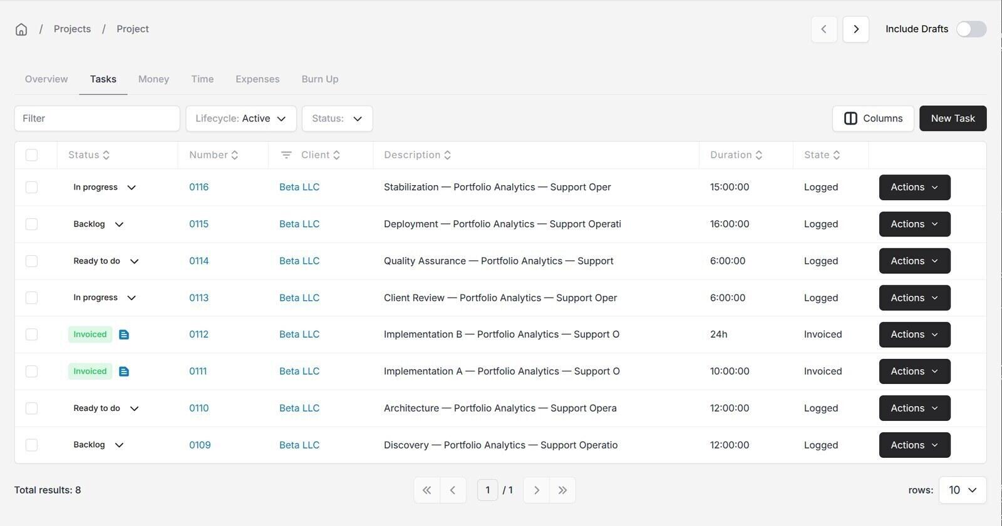The height and width of the screenshot is (526, 1002).
Task: Open Actions menu for task 0113
Action: (x=914, y=298)
